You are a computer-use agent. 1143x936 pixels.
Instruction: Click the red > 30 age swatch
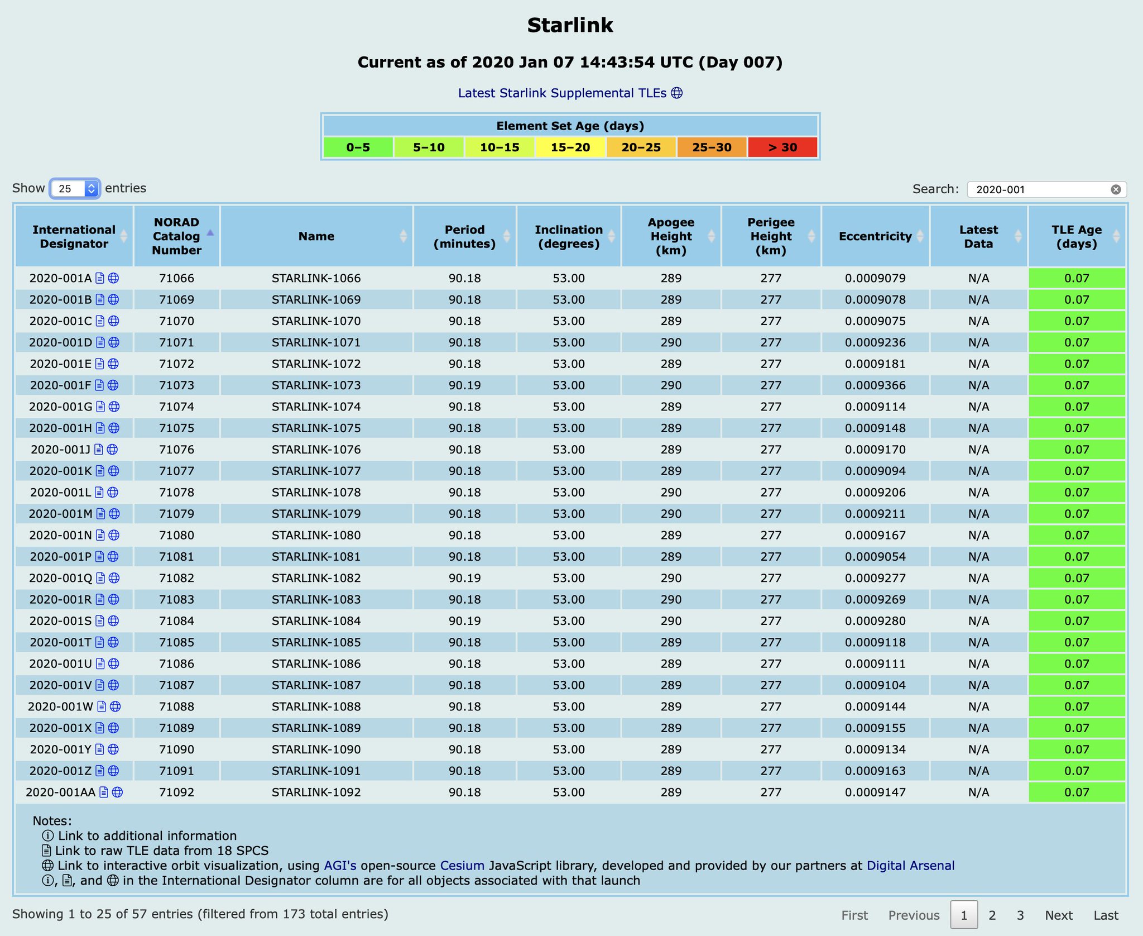[782, 147]
